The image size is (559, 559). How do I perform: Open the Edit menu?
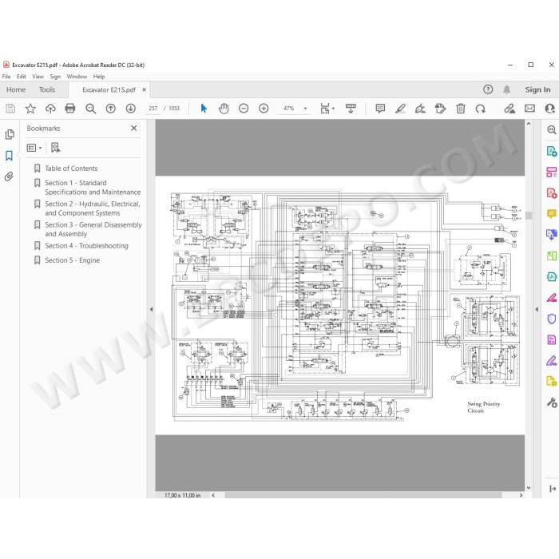pos(22,77)
